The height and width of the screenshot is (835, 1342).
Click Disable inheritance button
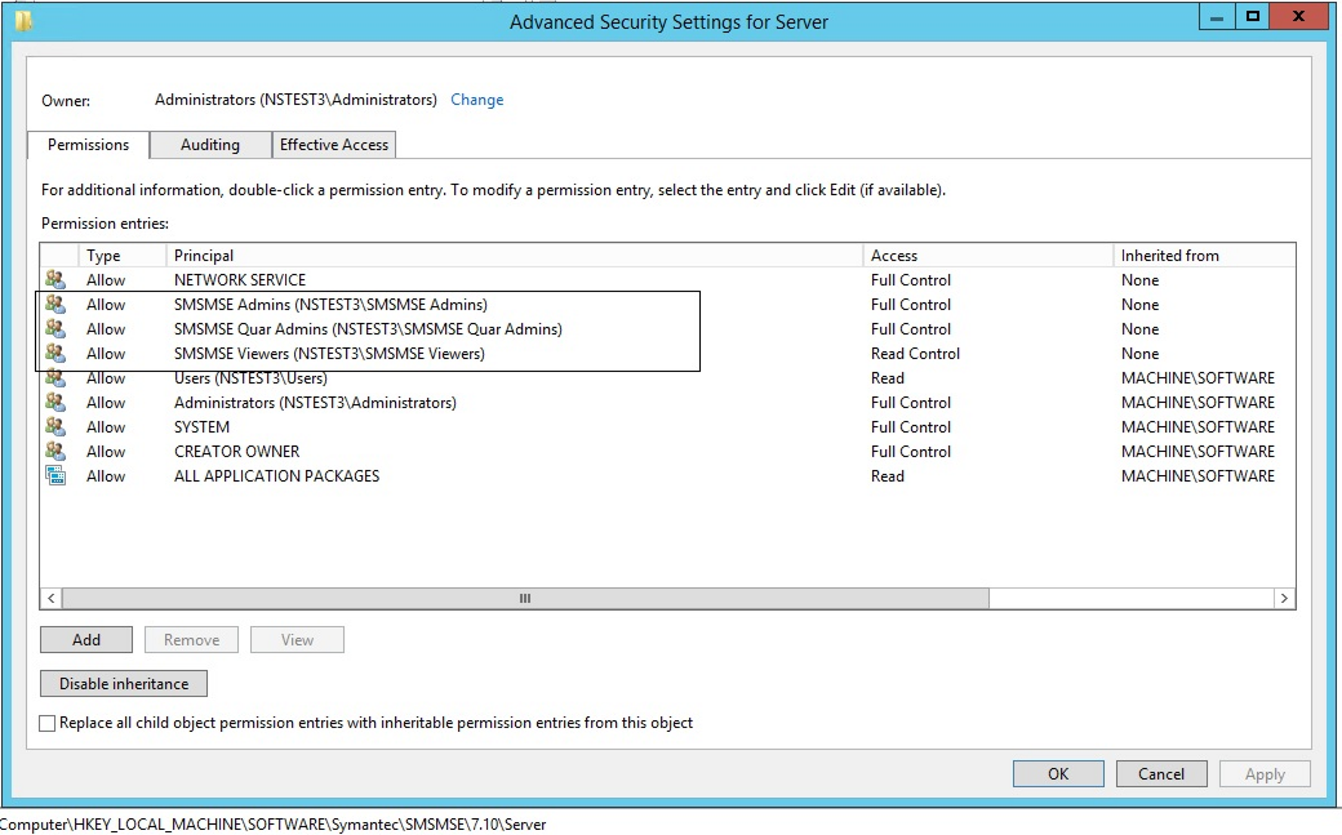pyautogui.click(x=124, y=684)
